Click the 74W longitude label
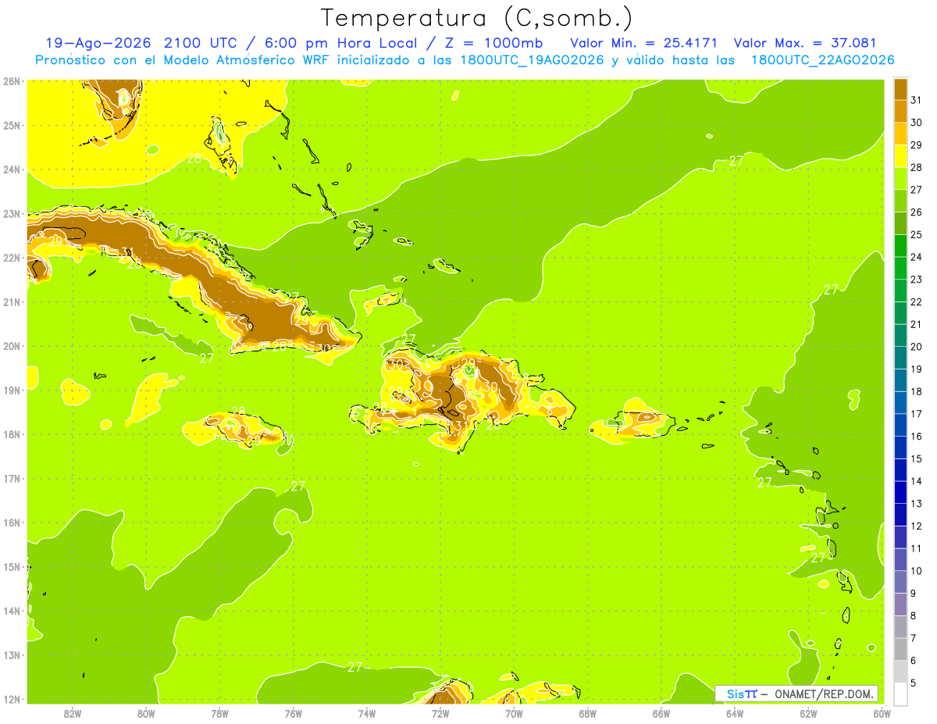This screenshot has height=724, width=937. [x=367, y=712]
